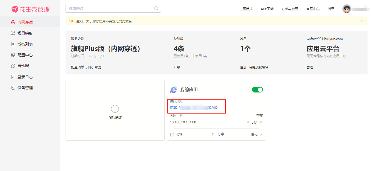This screenshot has width=373, height=171.
Task: Decrease bandwidth with the left arrow
Action: (248, 122)
